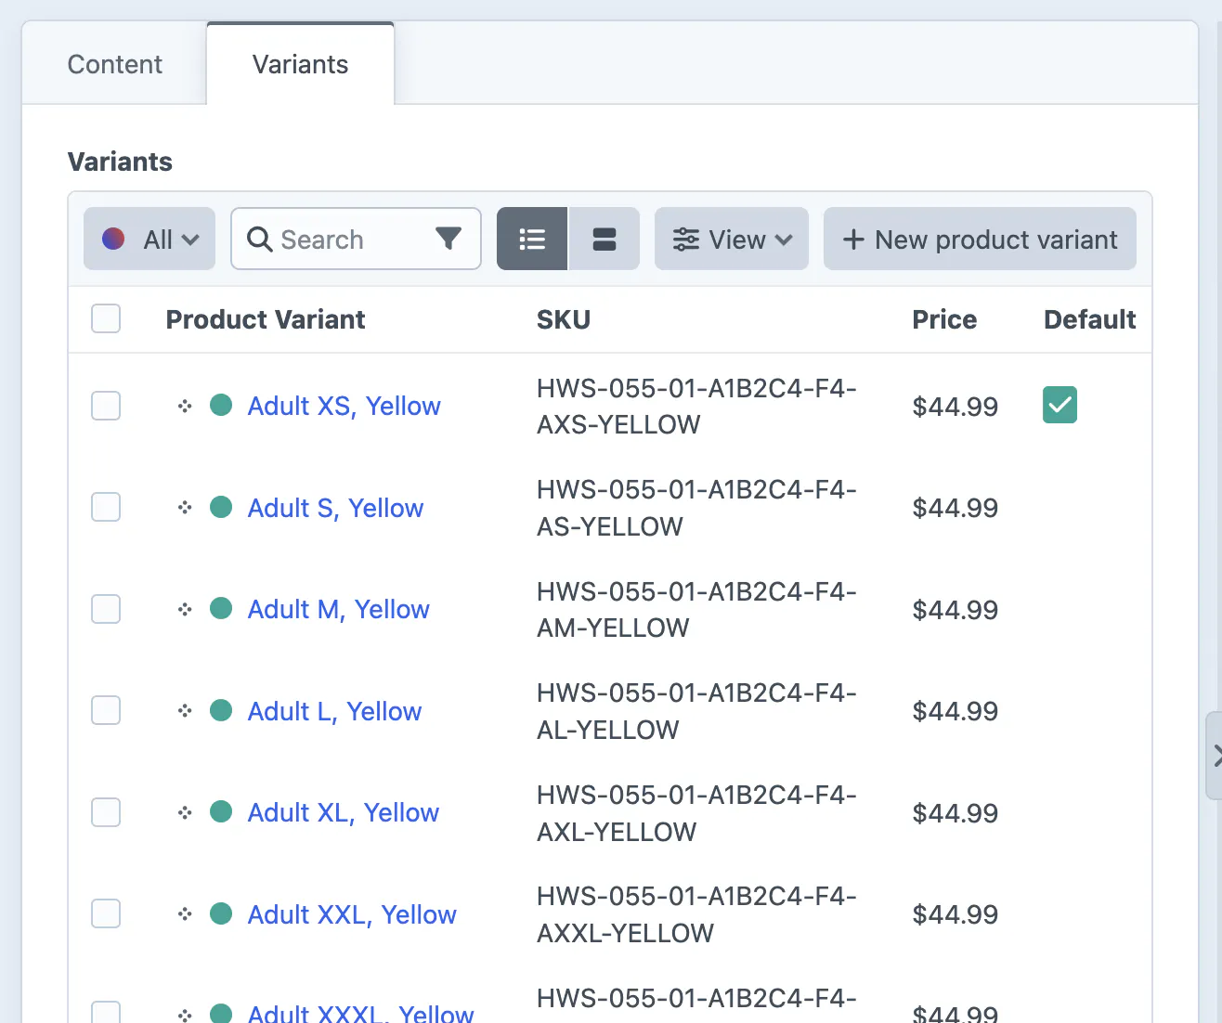Click green status dot for Adult XXL, Yellow
Image resolution: width=1222 pixels, height=1023 pixels.
click(221, 913)
